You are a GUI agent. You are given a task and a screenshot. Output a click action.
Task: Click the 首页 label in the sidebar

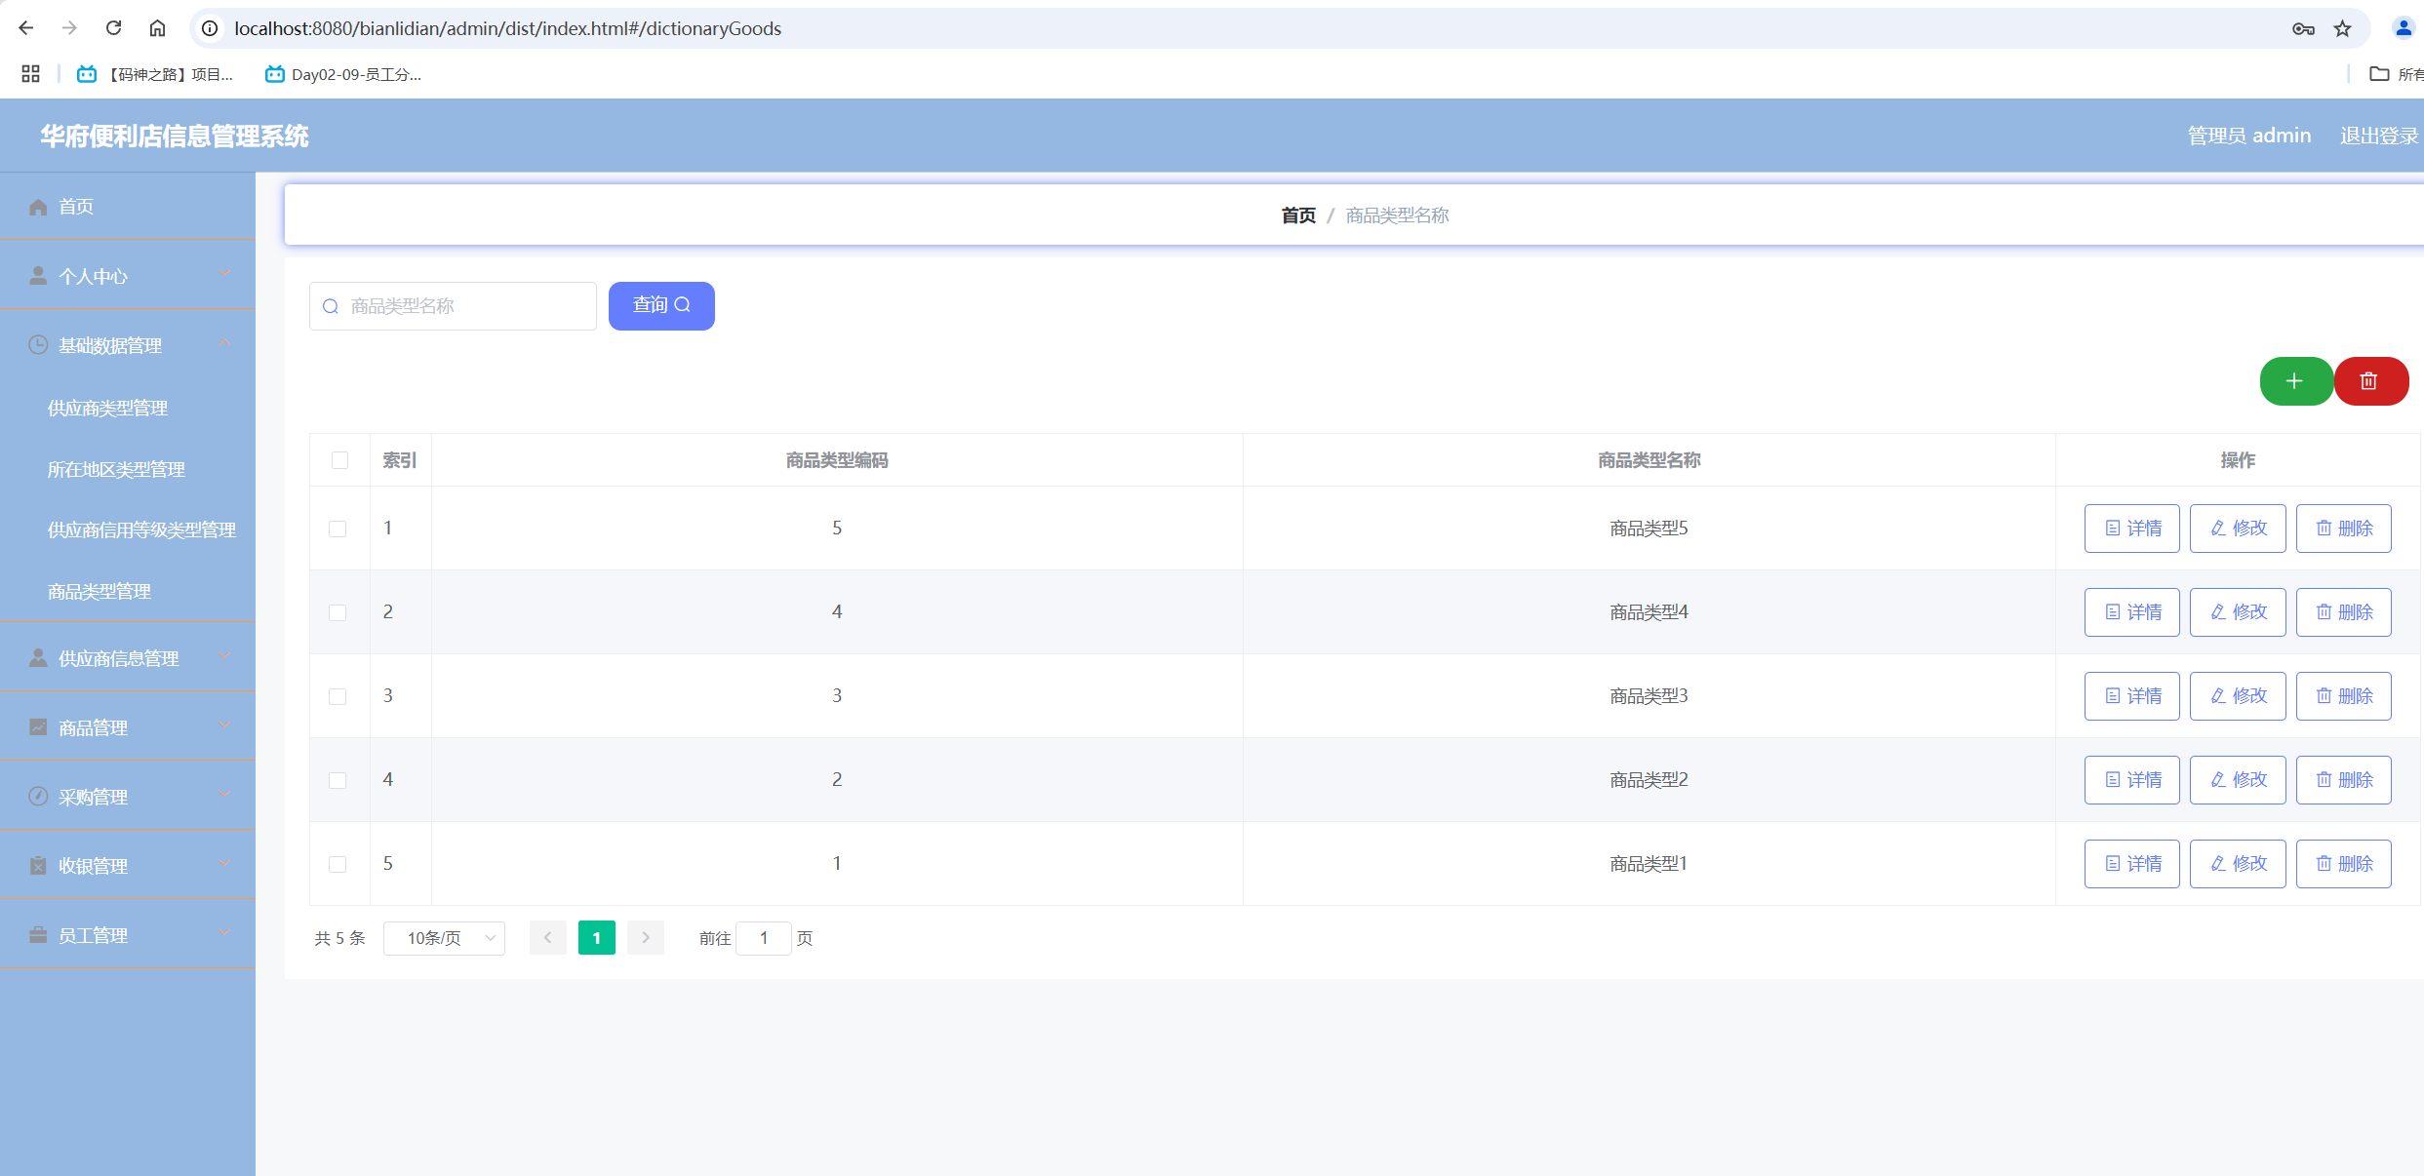(x=76, y=207)
